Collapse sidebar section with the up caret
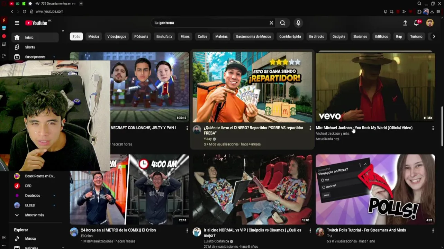Image resolution: width=444 pixels, height=249 pixels. click(63, 31)
